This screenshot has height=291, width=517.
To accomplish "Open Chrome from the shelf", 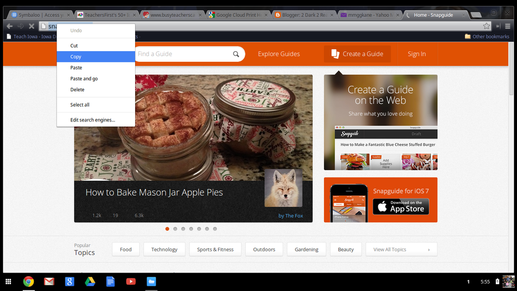I will point(28,281).
